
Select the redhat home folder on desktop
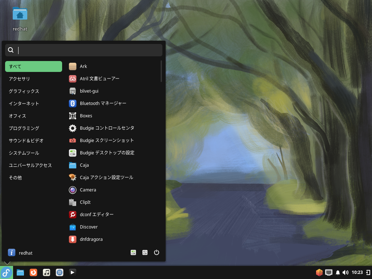20,20
